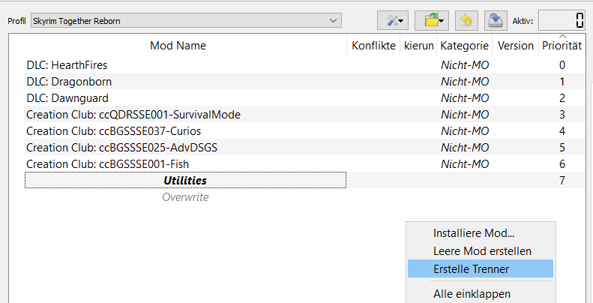The height and width of the screenshot is (303, 593).
Task: Click priority value 5 of AdvDSGS
Action: click(562, 147)
